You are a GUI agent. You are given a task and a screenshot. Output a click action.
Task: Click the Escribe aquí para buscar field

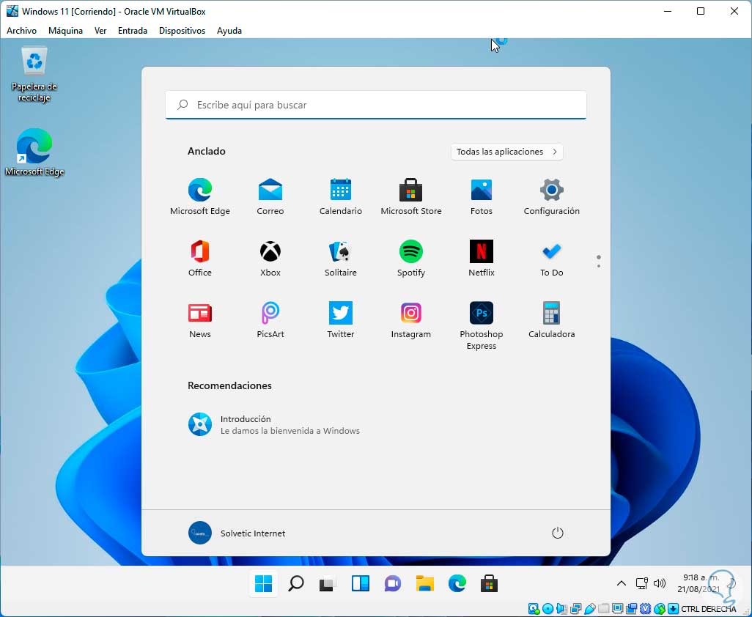click(x=375, y=105)
